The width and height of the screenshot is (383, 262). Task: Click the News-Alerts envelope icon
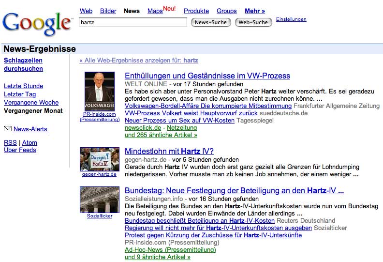pyautogui.click(x=7, y=129)
